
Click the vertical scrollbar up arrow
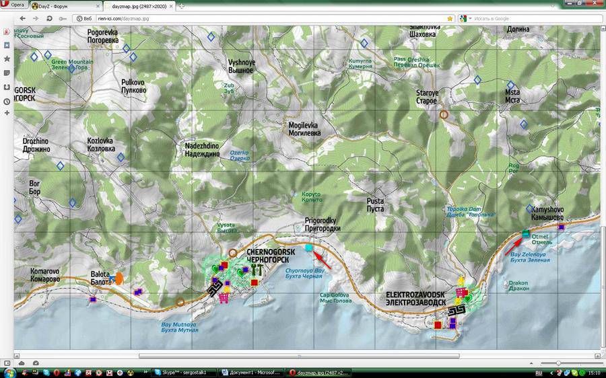pyautogui.click(x=603, y=28)
